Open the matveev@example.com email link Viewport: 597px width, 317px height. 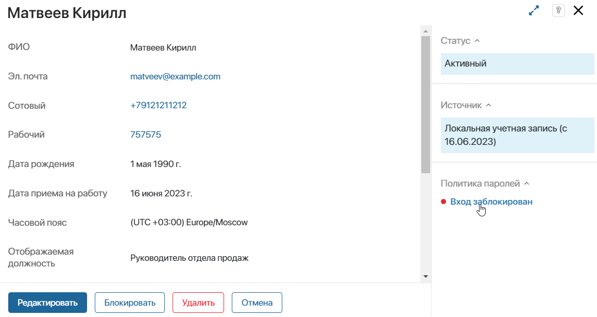175,76
